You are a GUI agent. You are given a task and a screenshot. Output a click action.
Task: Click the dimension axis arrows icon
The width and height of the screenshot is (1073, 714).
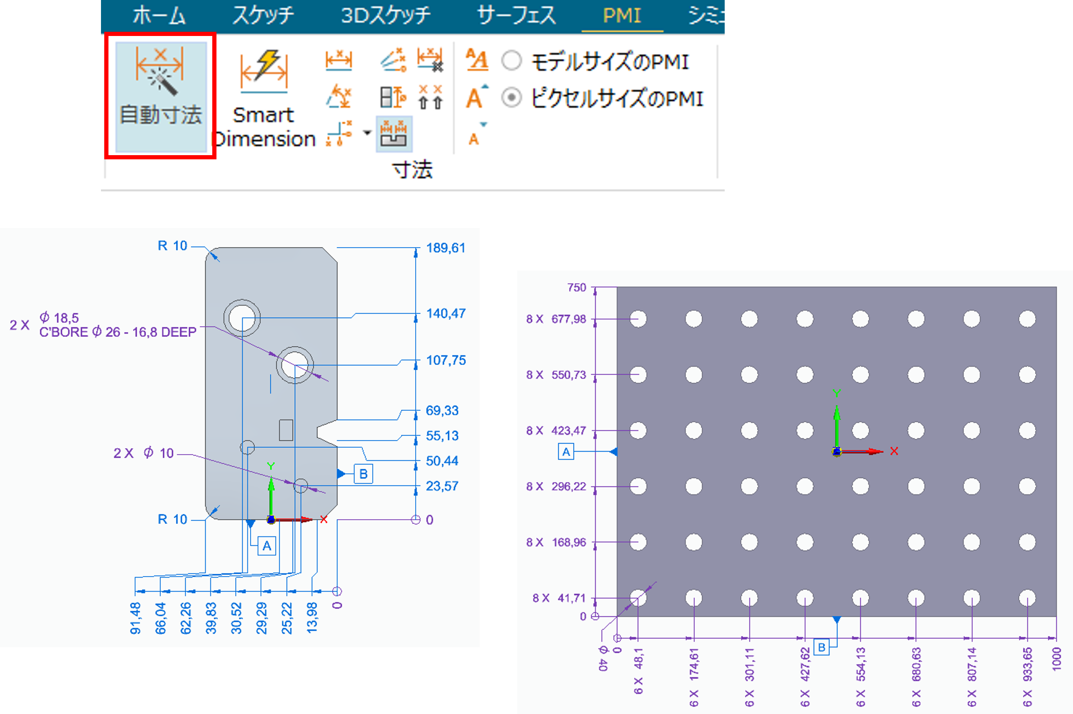pyautogui.click(x=430, y=97)
